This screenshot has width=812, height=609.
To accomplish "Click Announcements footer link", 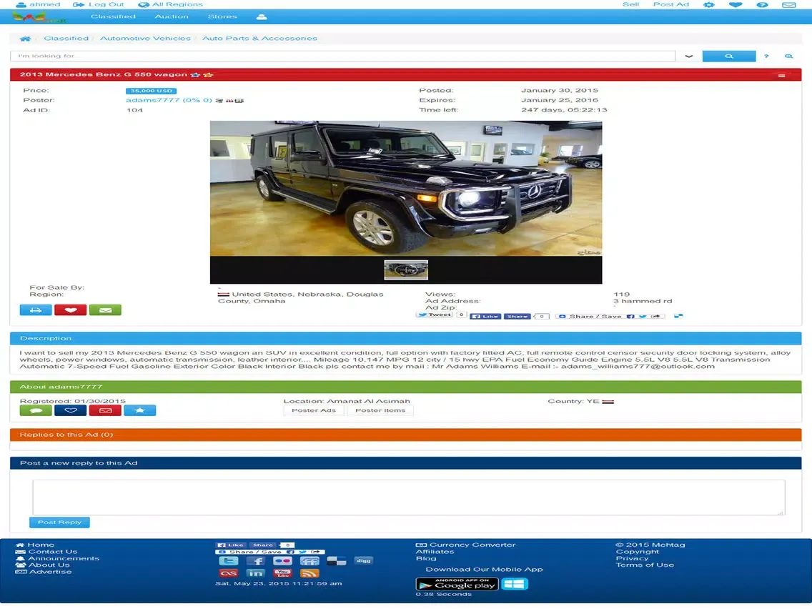I will coord(64,558).
